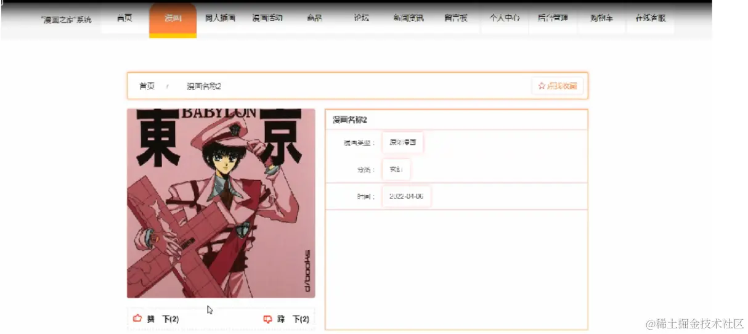Screen dimensions: 748x334
Task: Click the 2022-04-06 date tag
Action: tap(406, 197)
